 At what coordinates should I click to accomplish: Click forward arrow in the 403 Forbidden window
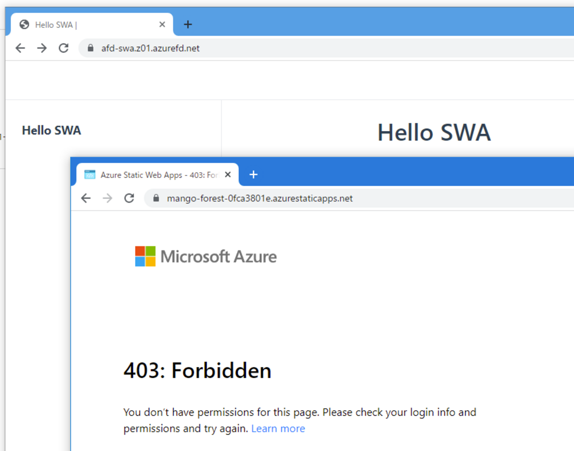107,198
